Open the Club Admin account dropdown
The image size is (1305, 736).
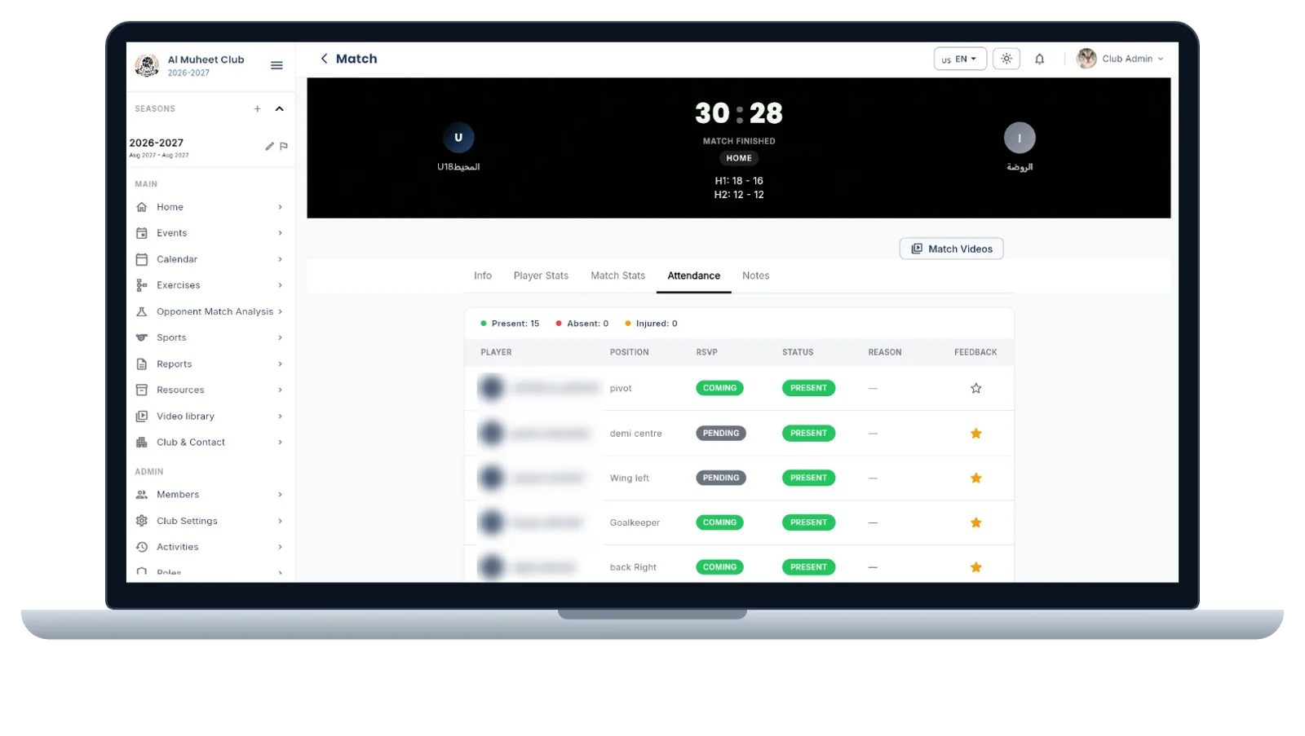coord(1120,59)
